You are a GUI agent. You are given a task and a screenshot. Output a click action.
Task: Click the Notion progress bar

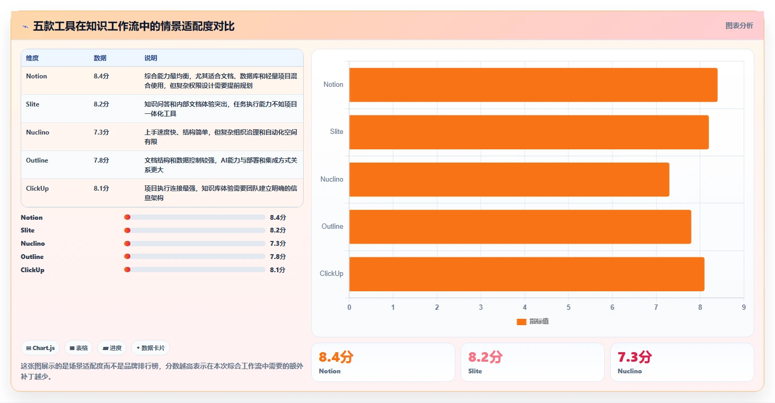pyautogui.click(x=195, y=217)
